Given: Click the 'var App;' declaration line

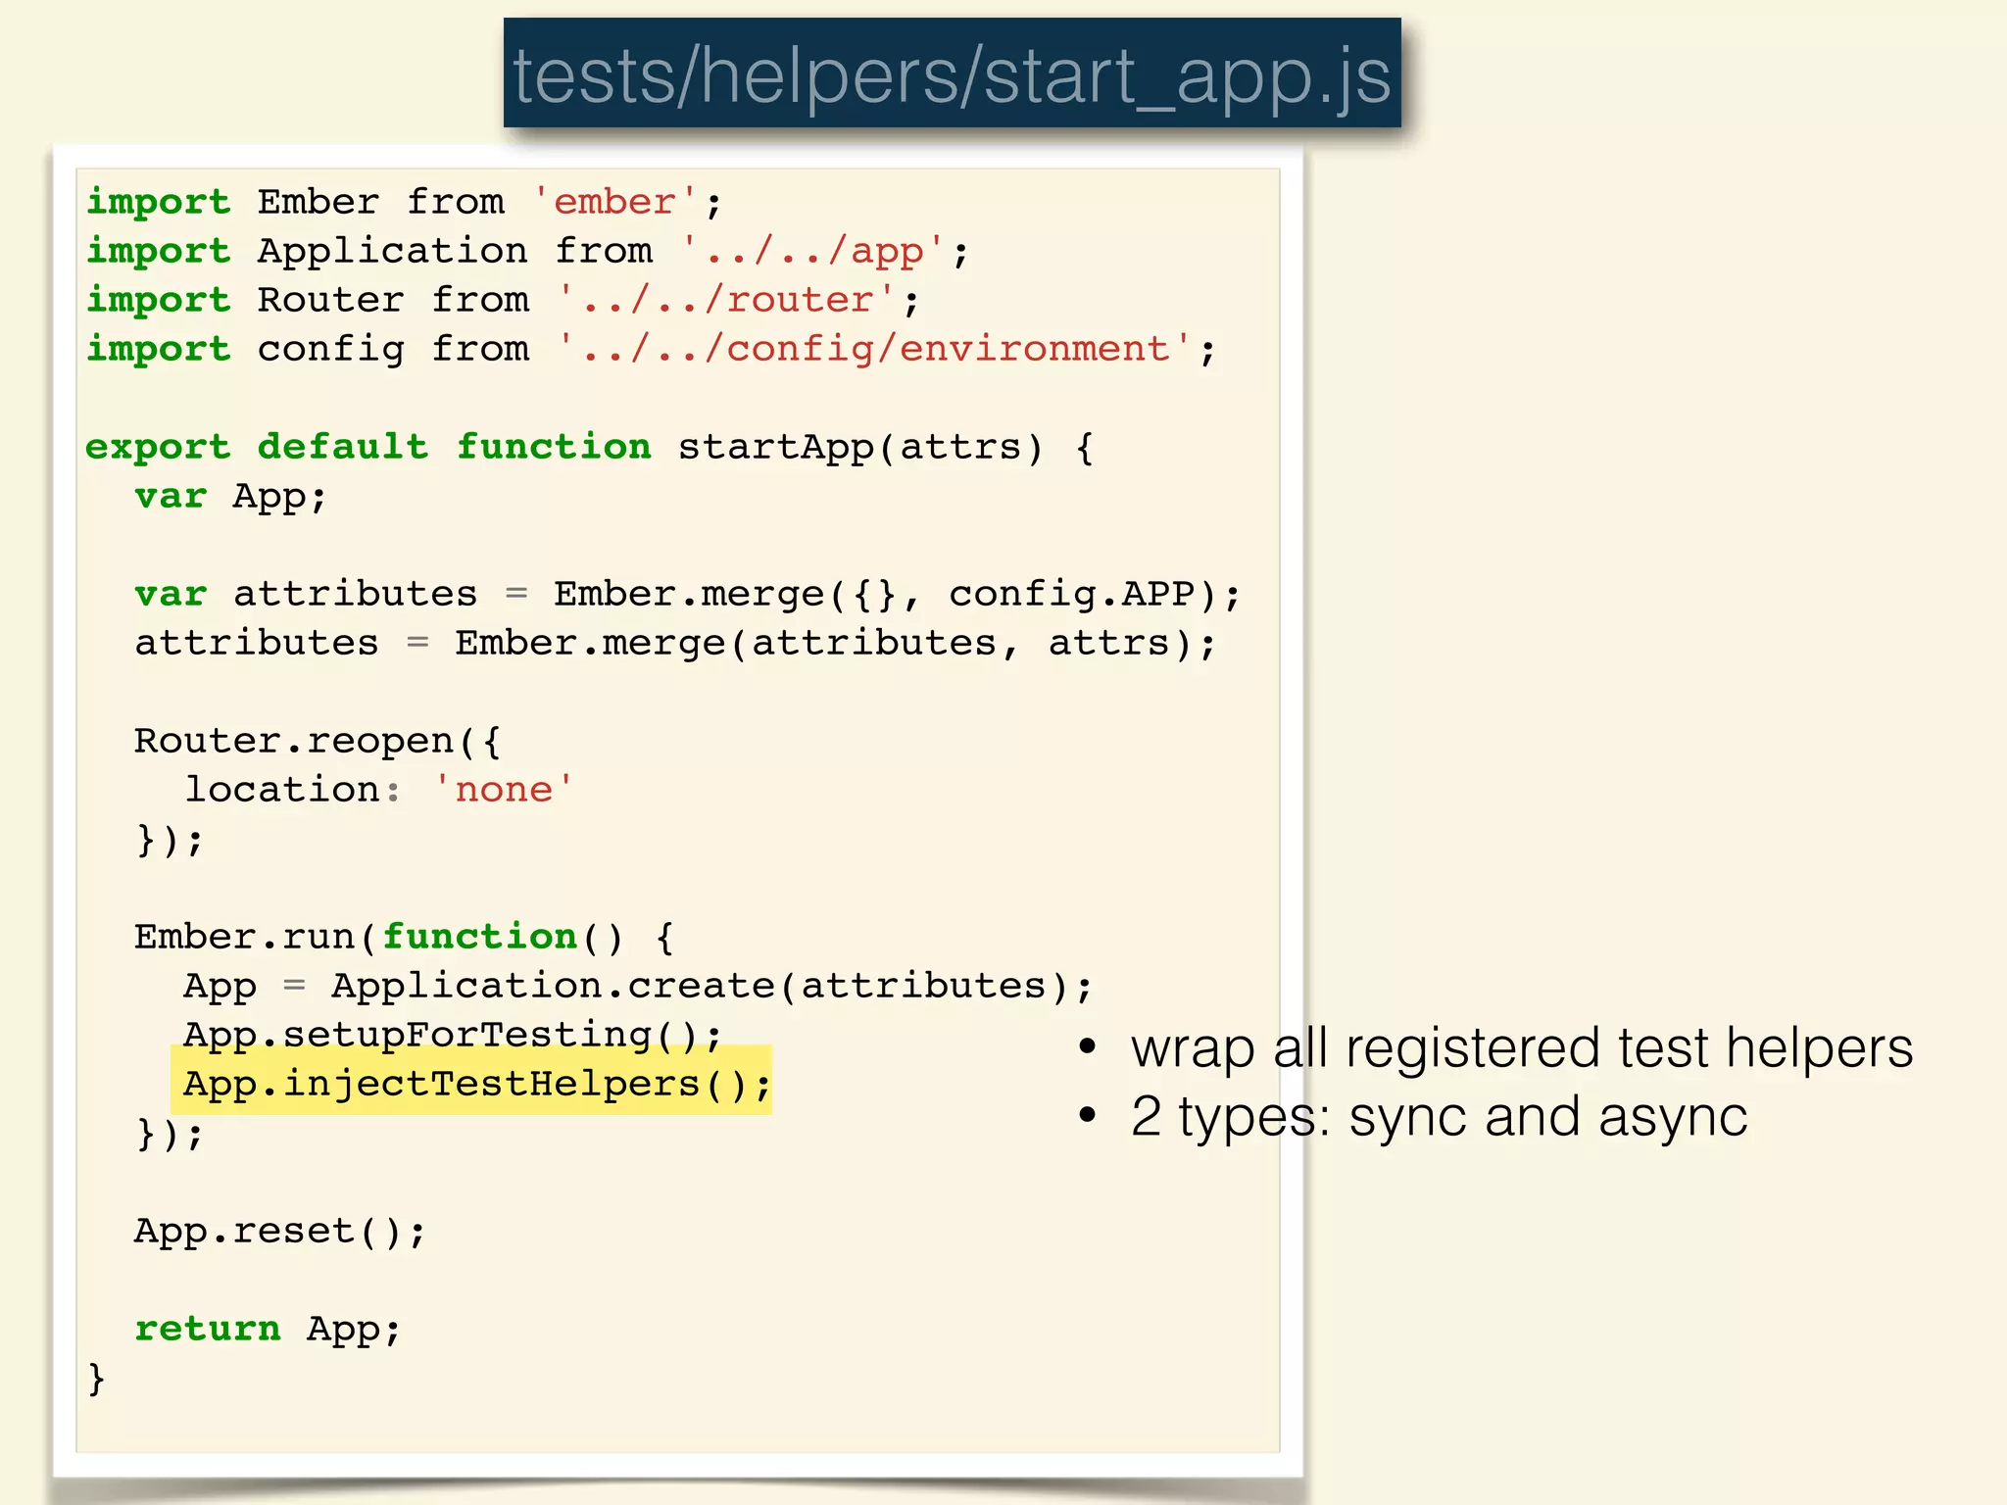Looking at the screenshot, I should pyautogui.click(x=230, y=497).
